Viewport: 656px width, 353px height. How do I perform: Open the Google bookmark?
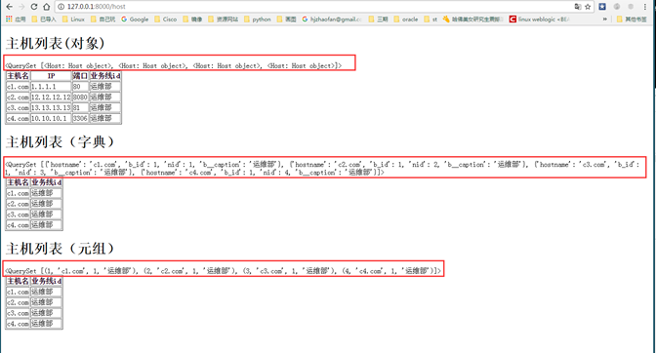(135, 20)
